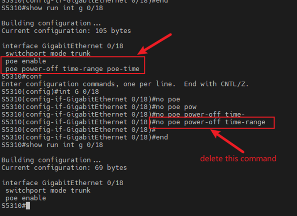Image resolution: width=297 pixels, height=216 pixels.
Task: Click first 'interface GigabitEthernet 0/18' line
Action: click(x=63, y=46)
